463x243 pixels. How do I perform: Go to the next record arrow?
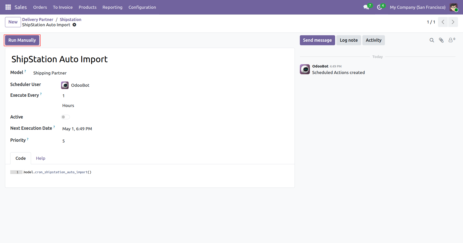pyautogui.click(x=453, y=22)
